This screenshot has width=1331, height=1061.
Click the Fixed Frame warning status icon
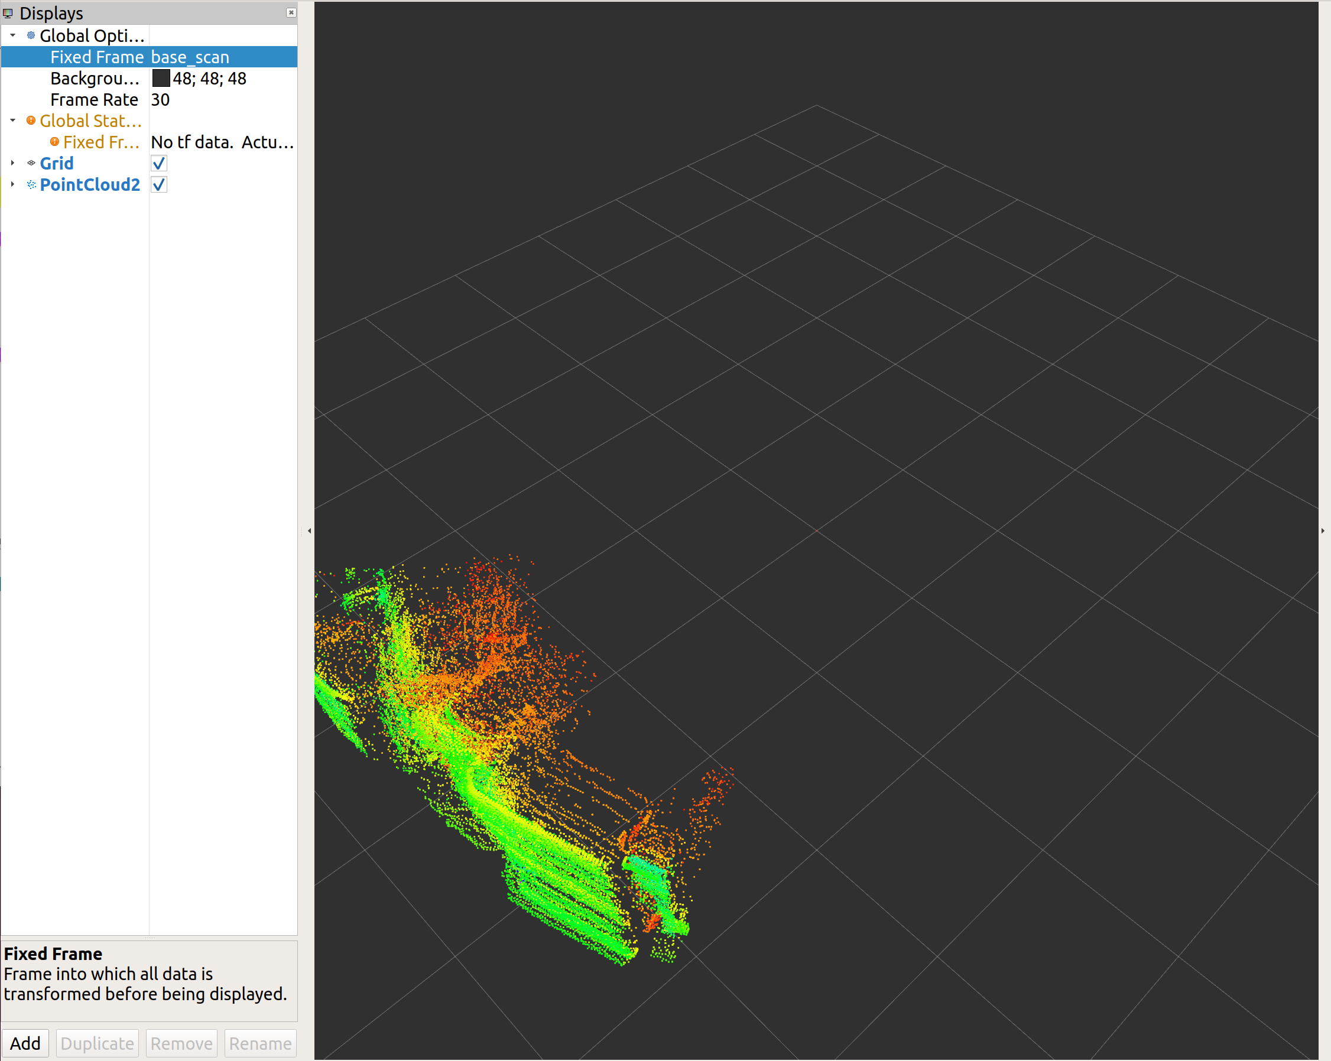tap(54, 142)
